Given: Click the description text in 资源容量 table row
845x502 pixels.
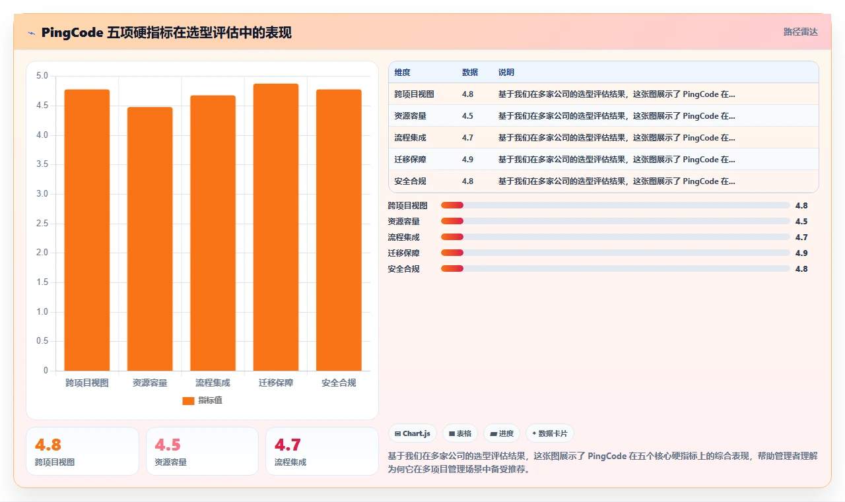Looking at the screenshot, I should pyautogui.click(x=617, y=116).
